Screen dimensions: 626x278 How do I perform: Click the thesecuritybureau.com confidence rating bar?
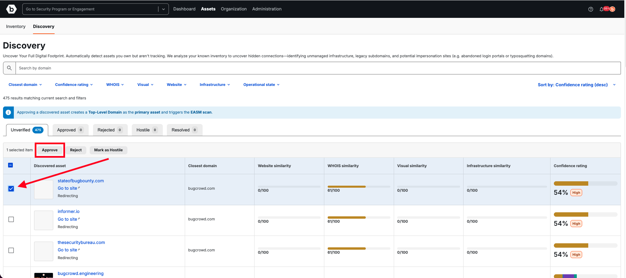(586, 246)
